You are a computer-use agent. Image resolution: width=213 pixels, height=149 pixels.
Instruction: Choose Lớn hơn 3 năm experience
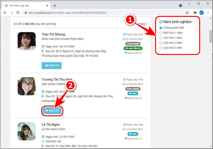coord(161,48)
